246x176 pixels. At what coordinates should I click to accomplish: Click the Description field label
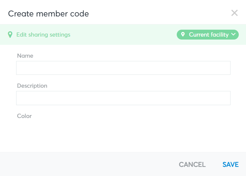32,86
